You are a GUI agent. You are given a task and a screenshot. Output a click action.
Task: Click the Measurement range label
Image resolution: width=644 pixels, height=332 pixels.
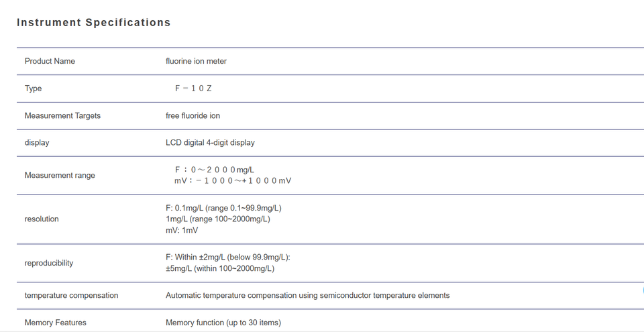[x=60, y=176]
